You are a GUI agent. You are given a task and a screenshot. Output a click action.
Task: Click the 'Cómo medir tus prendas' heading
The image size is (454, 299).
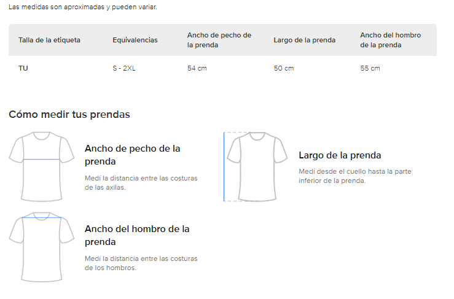pos(69,114)
